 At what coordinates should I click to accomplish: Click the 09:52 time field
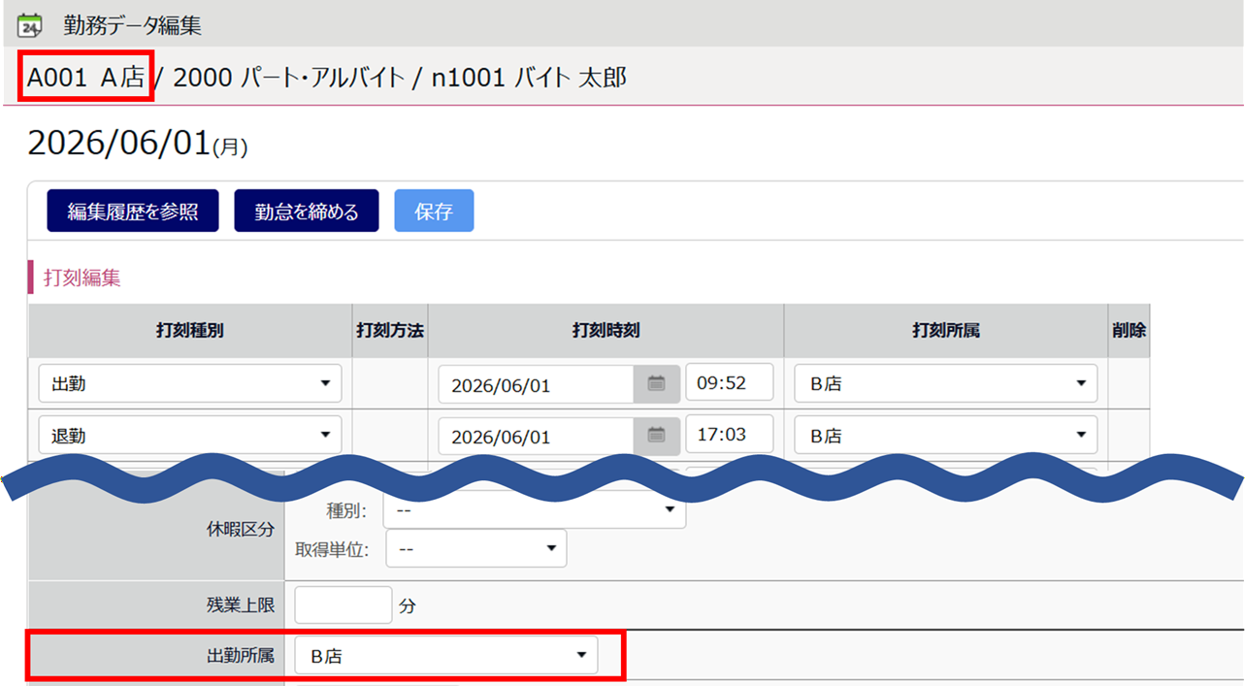pos(730,382)
